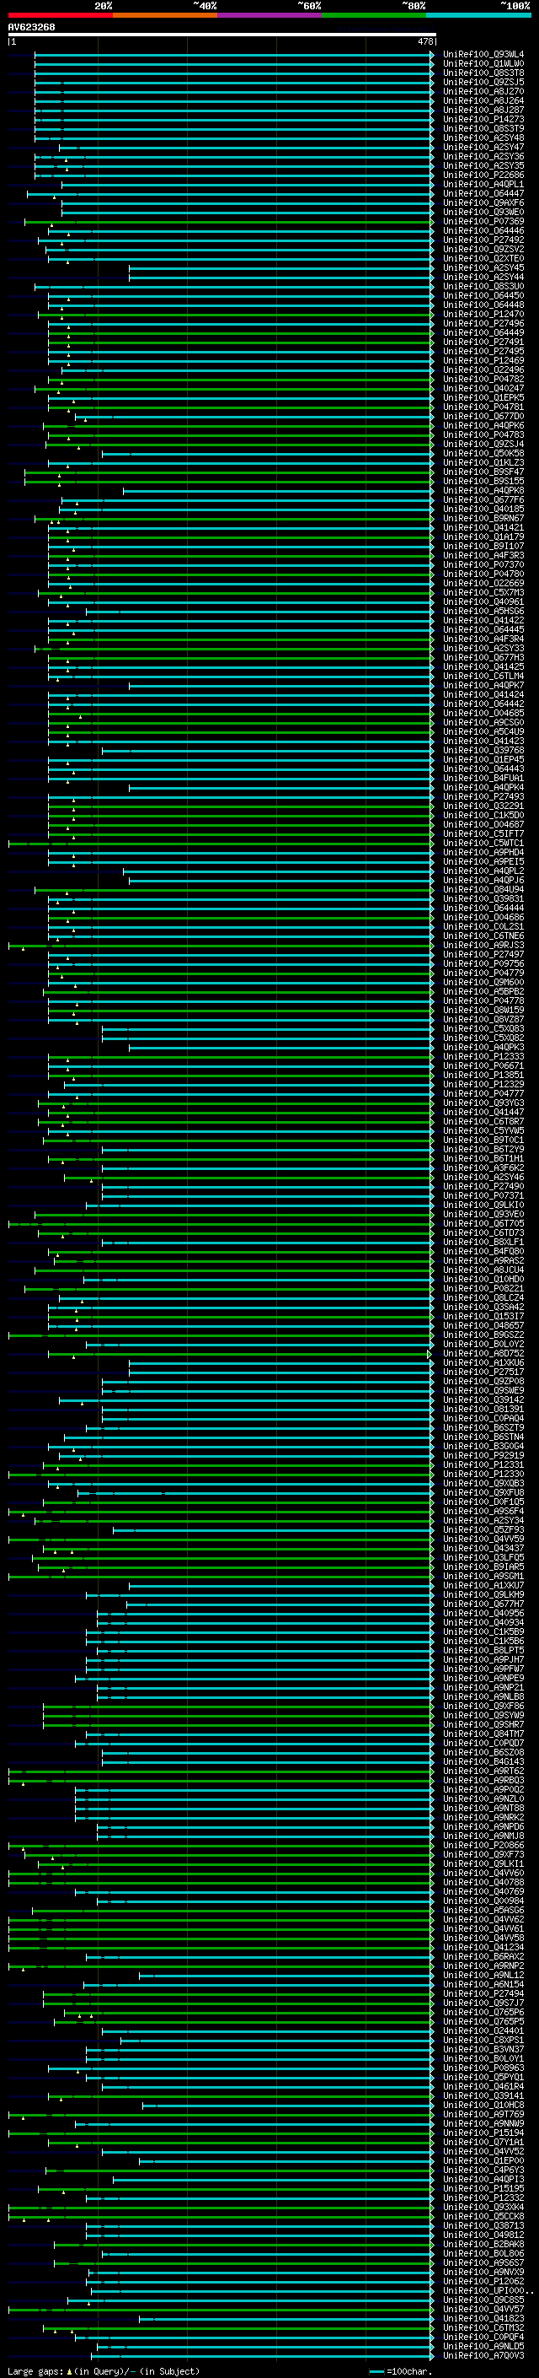This screenshot has height=2378, width=539.
Task: Select hit label UniRef100_Q39142
Action: (x=483, y=1400)
